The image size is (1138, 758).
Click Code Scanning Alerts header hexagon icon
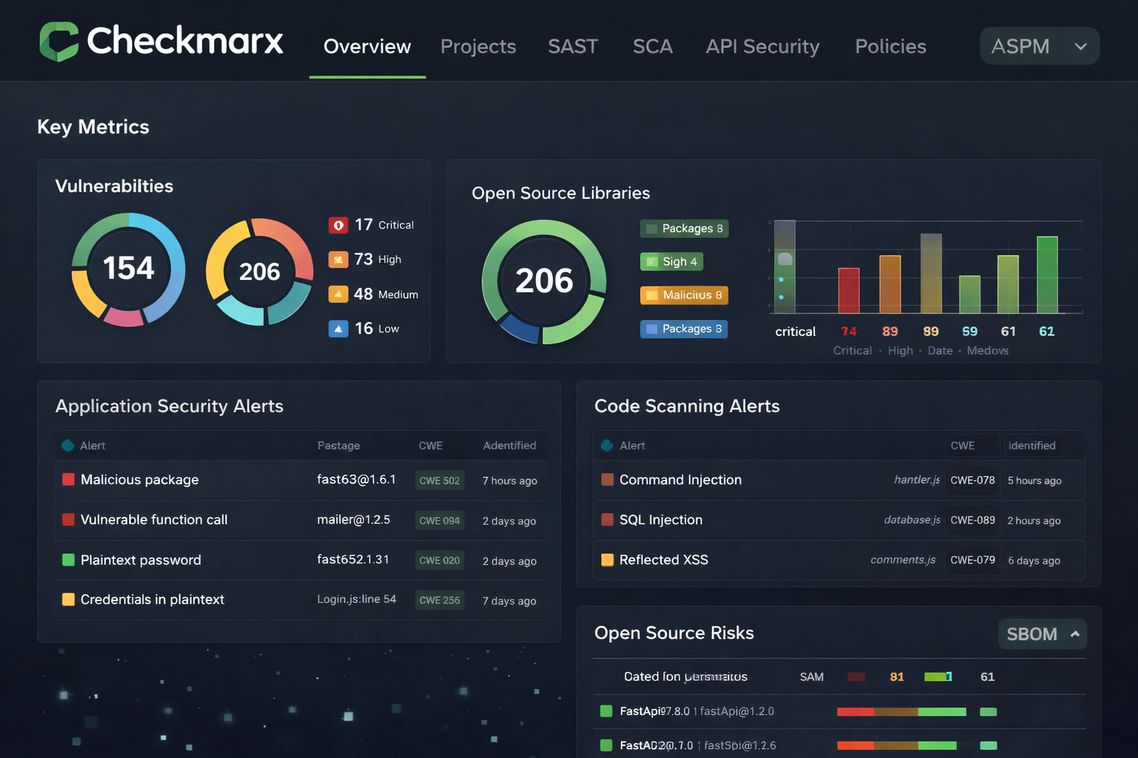click(607, 446)
